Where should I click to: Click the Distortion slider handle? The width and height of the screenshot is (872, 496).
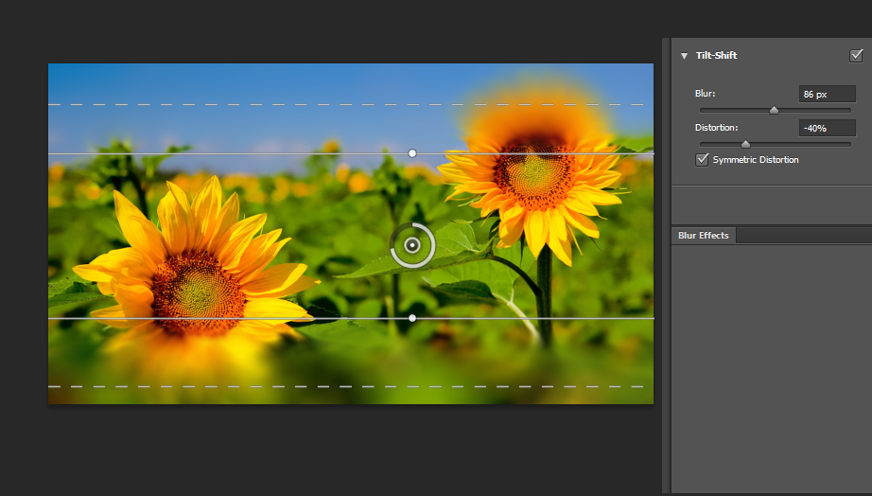tap(745, 144)
